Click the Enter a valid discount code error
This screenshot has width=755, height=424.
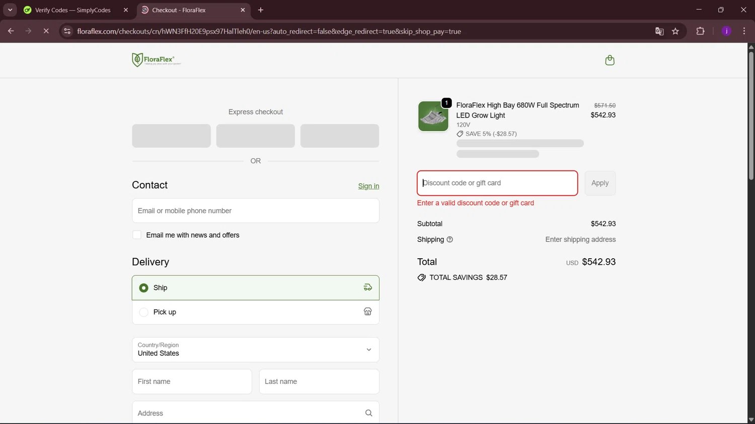coord(476,203)
